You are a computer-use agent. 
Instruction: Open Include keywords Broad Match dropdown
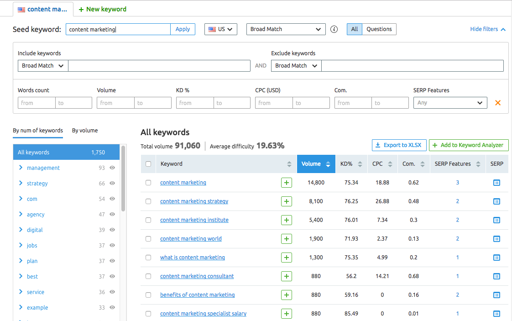(43, 66)
